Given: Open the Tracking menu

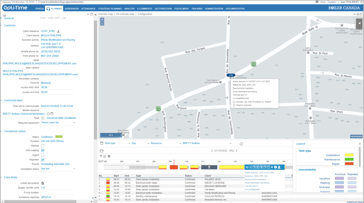Looking at the screenshot, I should [197, 9].
